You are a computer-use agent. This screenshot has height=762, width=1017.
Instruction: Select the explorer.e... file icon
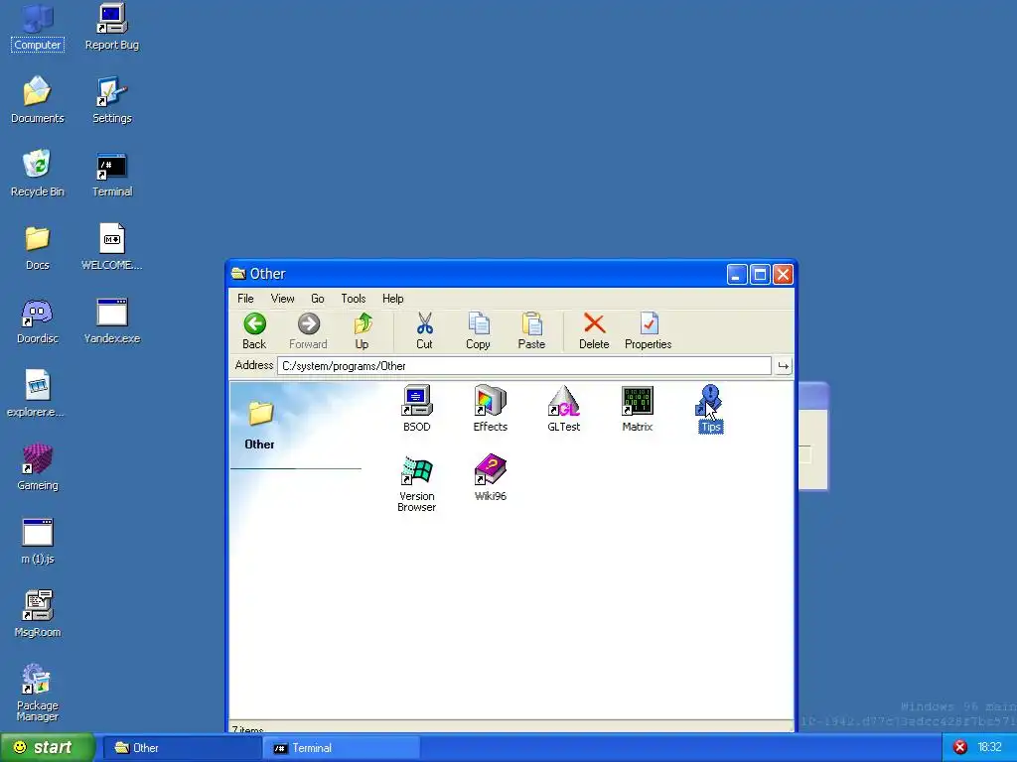coord(37,394)
